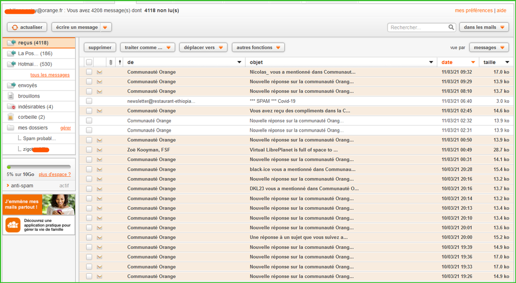Viewport: 516px width, 283px height.
Task: Select the Zoë Kooyman message checkbox
Action: 89,150
